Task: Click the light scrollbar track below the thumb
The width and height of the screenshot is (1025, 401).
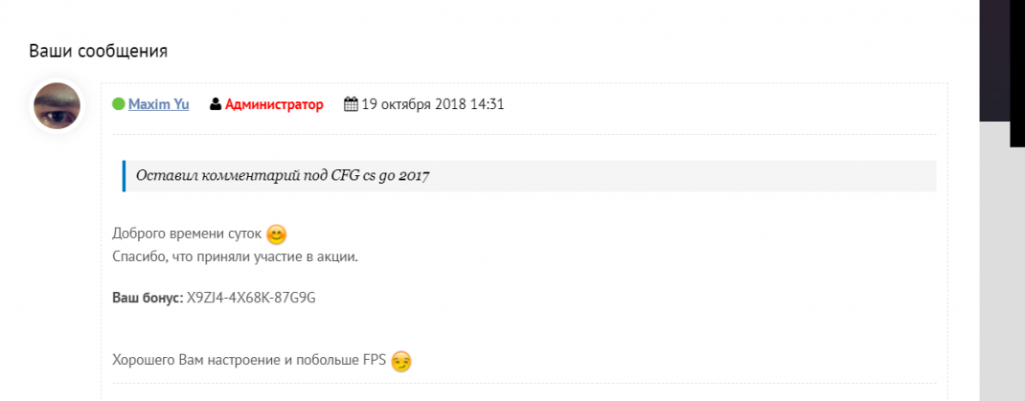Action: [1002, 261]
